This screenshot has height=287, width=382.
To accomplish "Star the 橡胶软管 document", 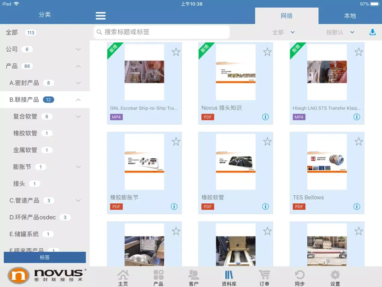I will point(267,141).
